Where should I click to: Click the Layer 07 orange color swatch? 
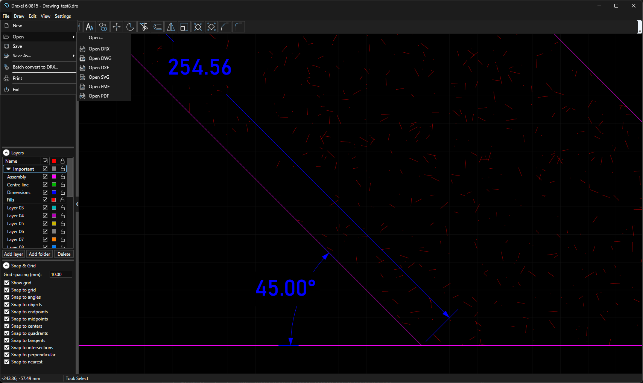54,240
